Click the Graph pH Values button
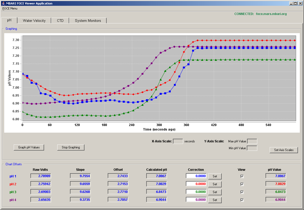 tap(29, 147)
